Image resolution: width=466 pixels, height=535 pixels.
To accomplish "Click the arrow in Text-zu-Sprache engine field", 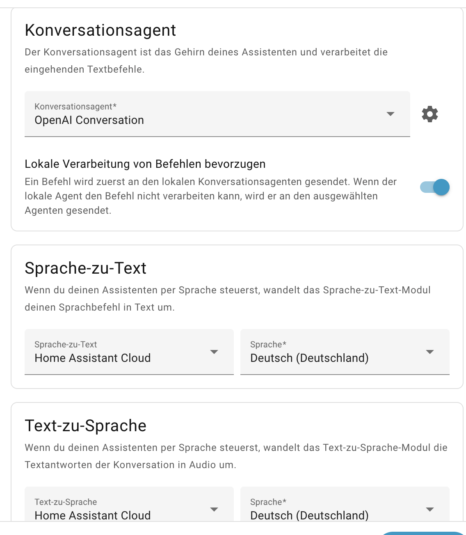I will (214, 510).
